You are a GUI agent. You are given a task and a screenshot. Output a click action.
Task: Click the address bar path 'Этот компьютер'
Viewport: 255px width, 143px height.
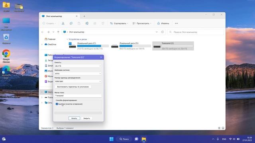(x=76, y=32)
